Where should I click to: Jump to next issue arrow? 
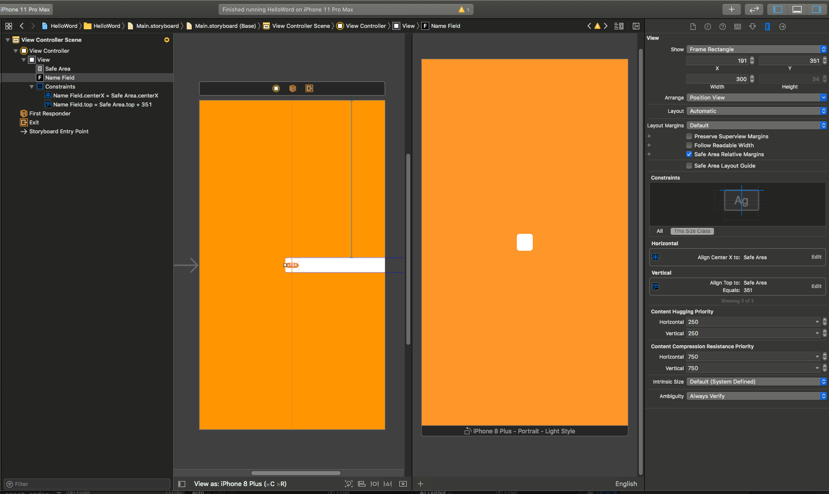click(x=605, y=26)
